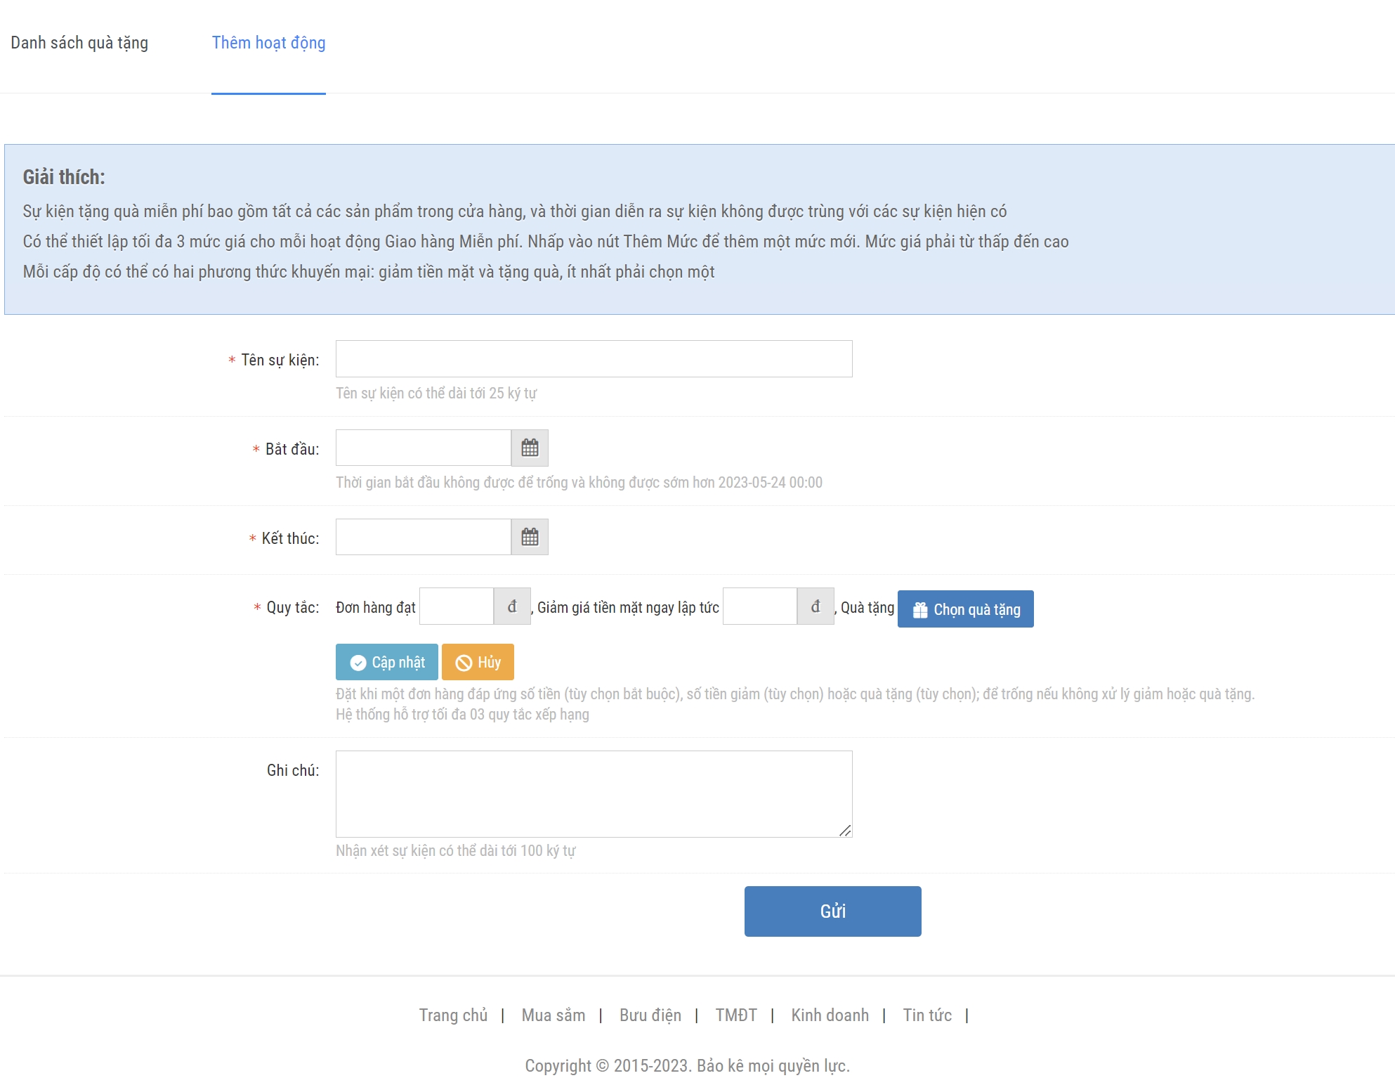This screenshot has height=1078, width=1395.
Task: Focus the Tên sự kiện text field
Action: click(594, 359)
